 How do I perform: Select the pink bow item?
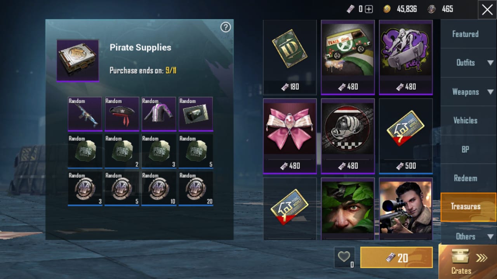[290, 136]
